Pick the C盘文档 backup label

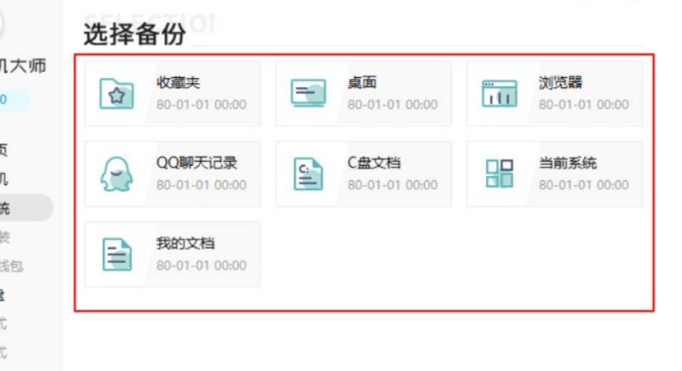point(374,163)
